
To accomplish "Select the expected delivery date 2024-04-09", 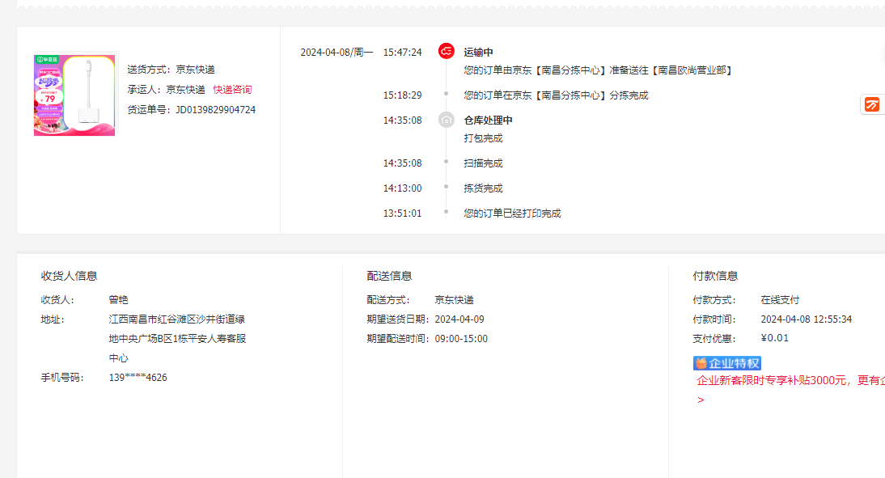I will tap(459, 319).
